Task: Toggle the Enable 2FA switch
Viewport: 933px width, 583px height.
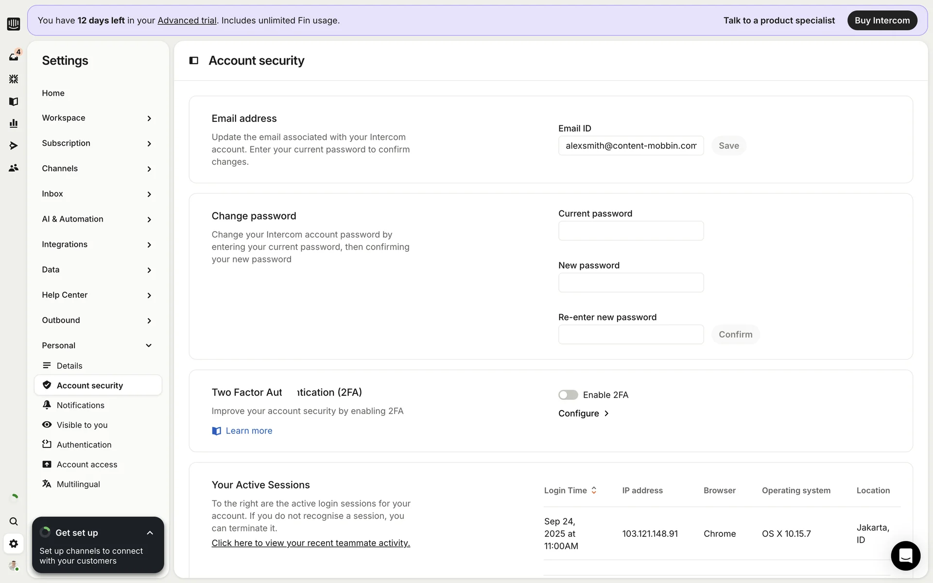Action: point(568,395)
